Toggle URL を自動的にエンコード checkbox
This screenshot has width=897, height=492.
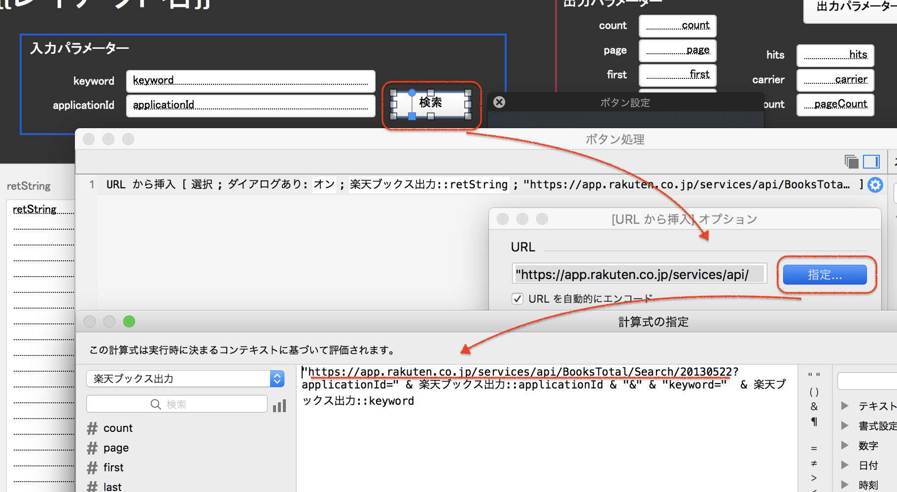pyautogui.click(x=517, y=299)
